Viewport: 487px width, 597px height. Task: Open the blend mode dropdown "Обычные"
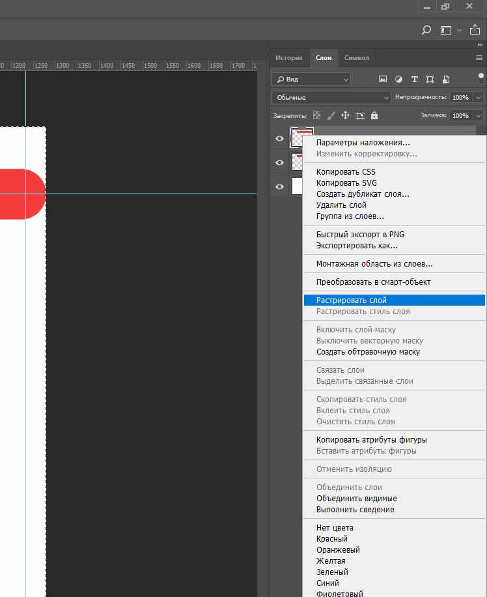coord(331,97)
